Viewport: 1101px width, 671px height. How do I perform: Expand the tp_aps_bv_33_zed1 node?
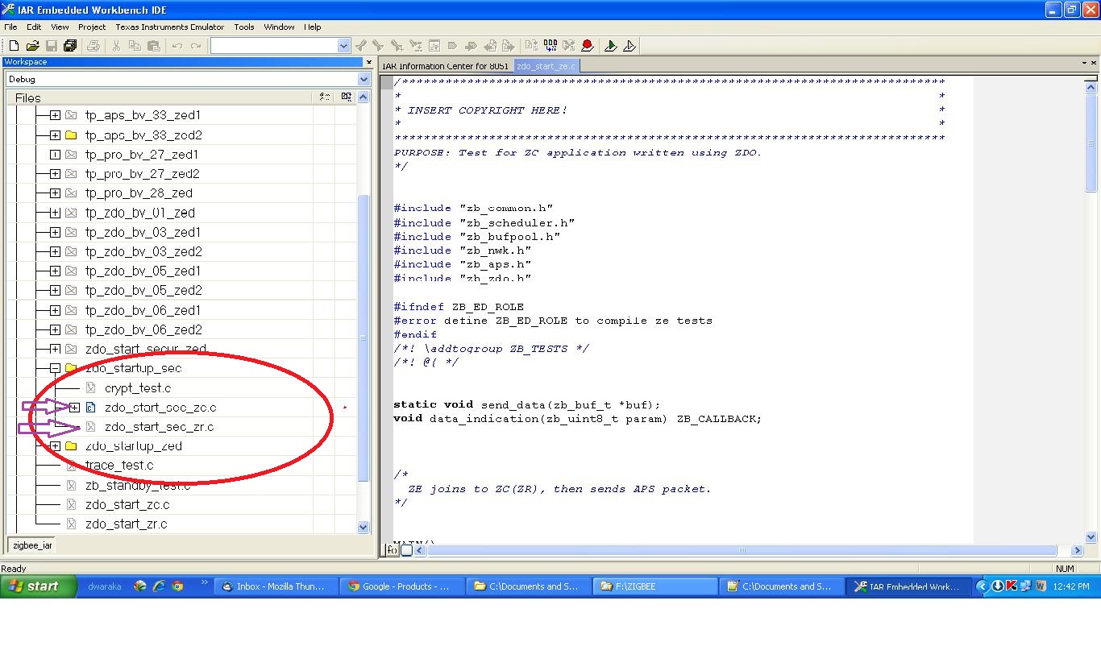55,115
